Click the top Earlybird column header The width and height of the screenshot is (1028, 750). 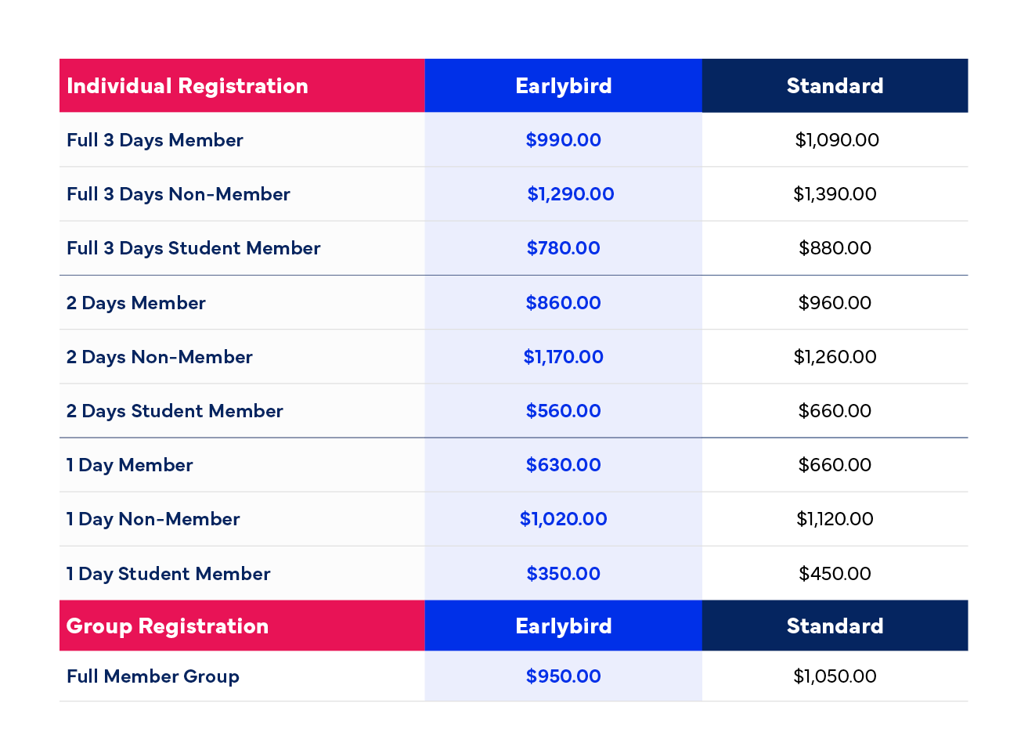pos(563,86)
